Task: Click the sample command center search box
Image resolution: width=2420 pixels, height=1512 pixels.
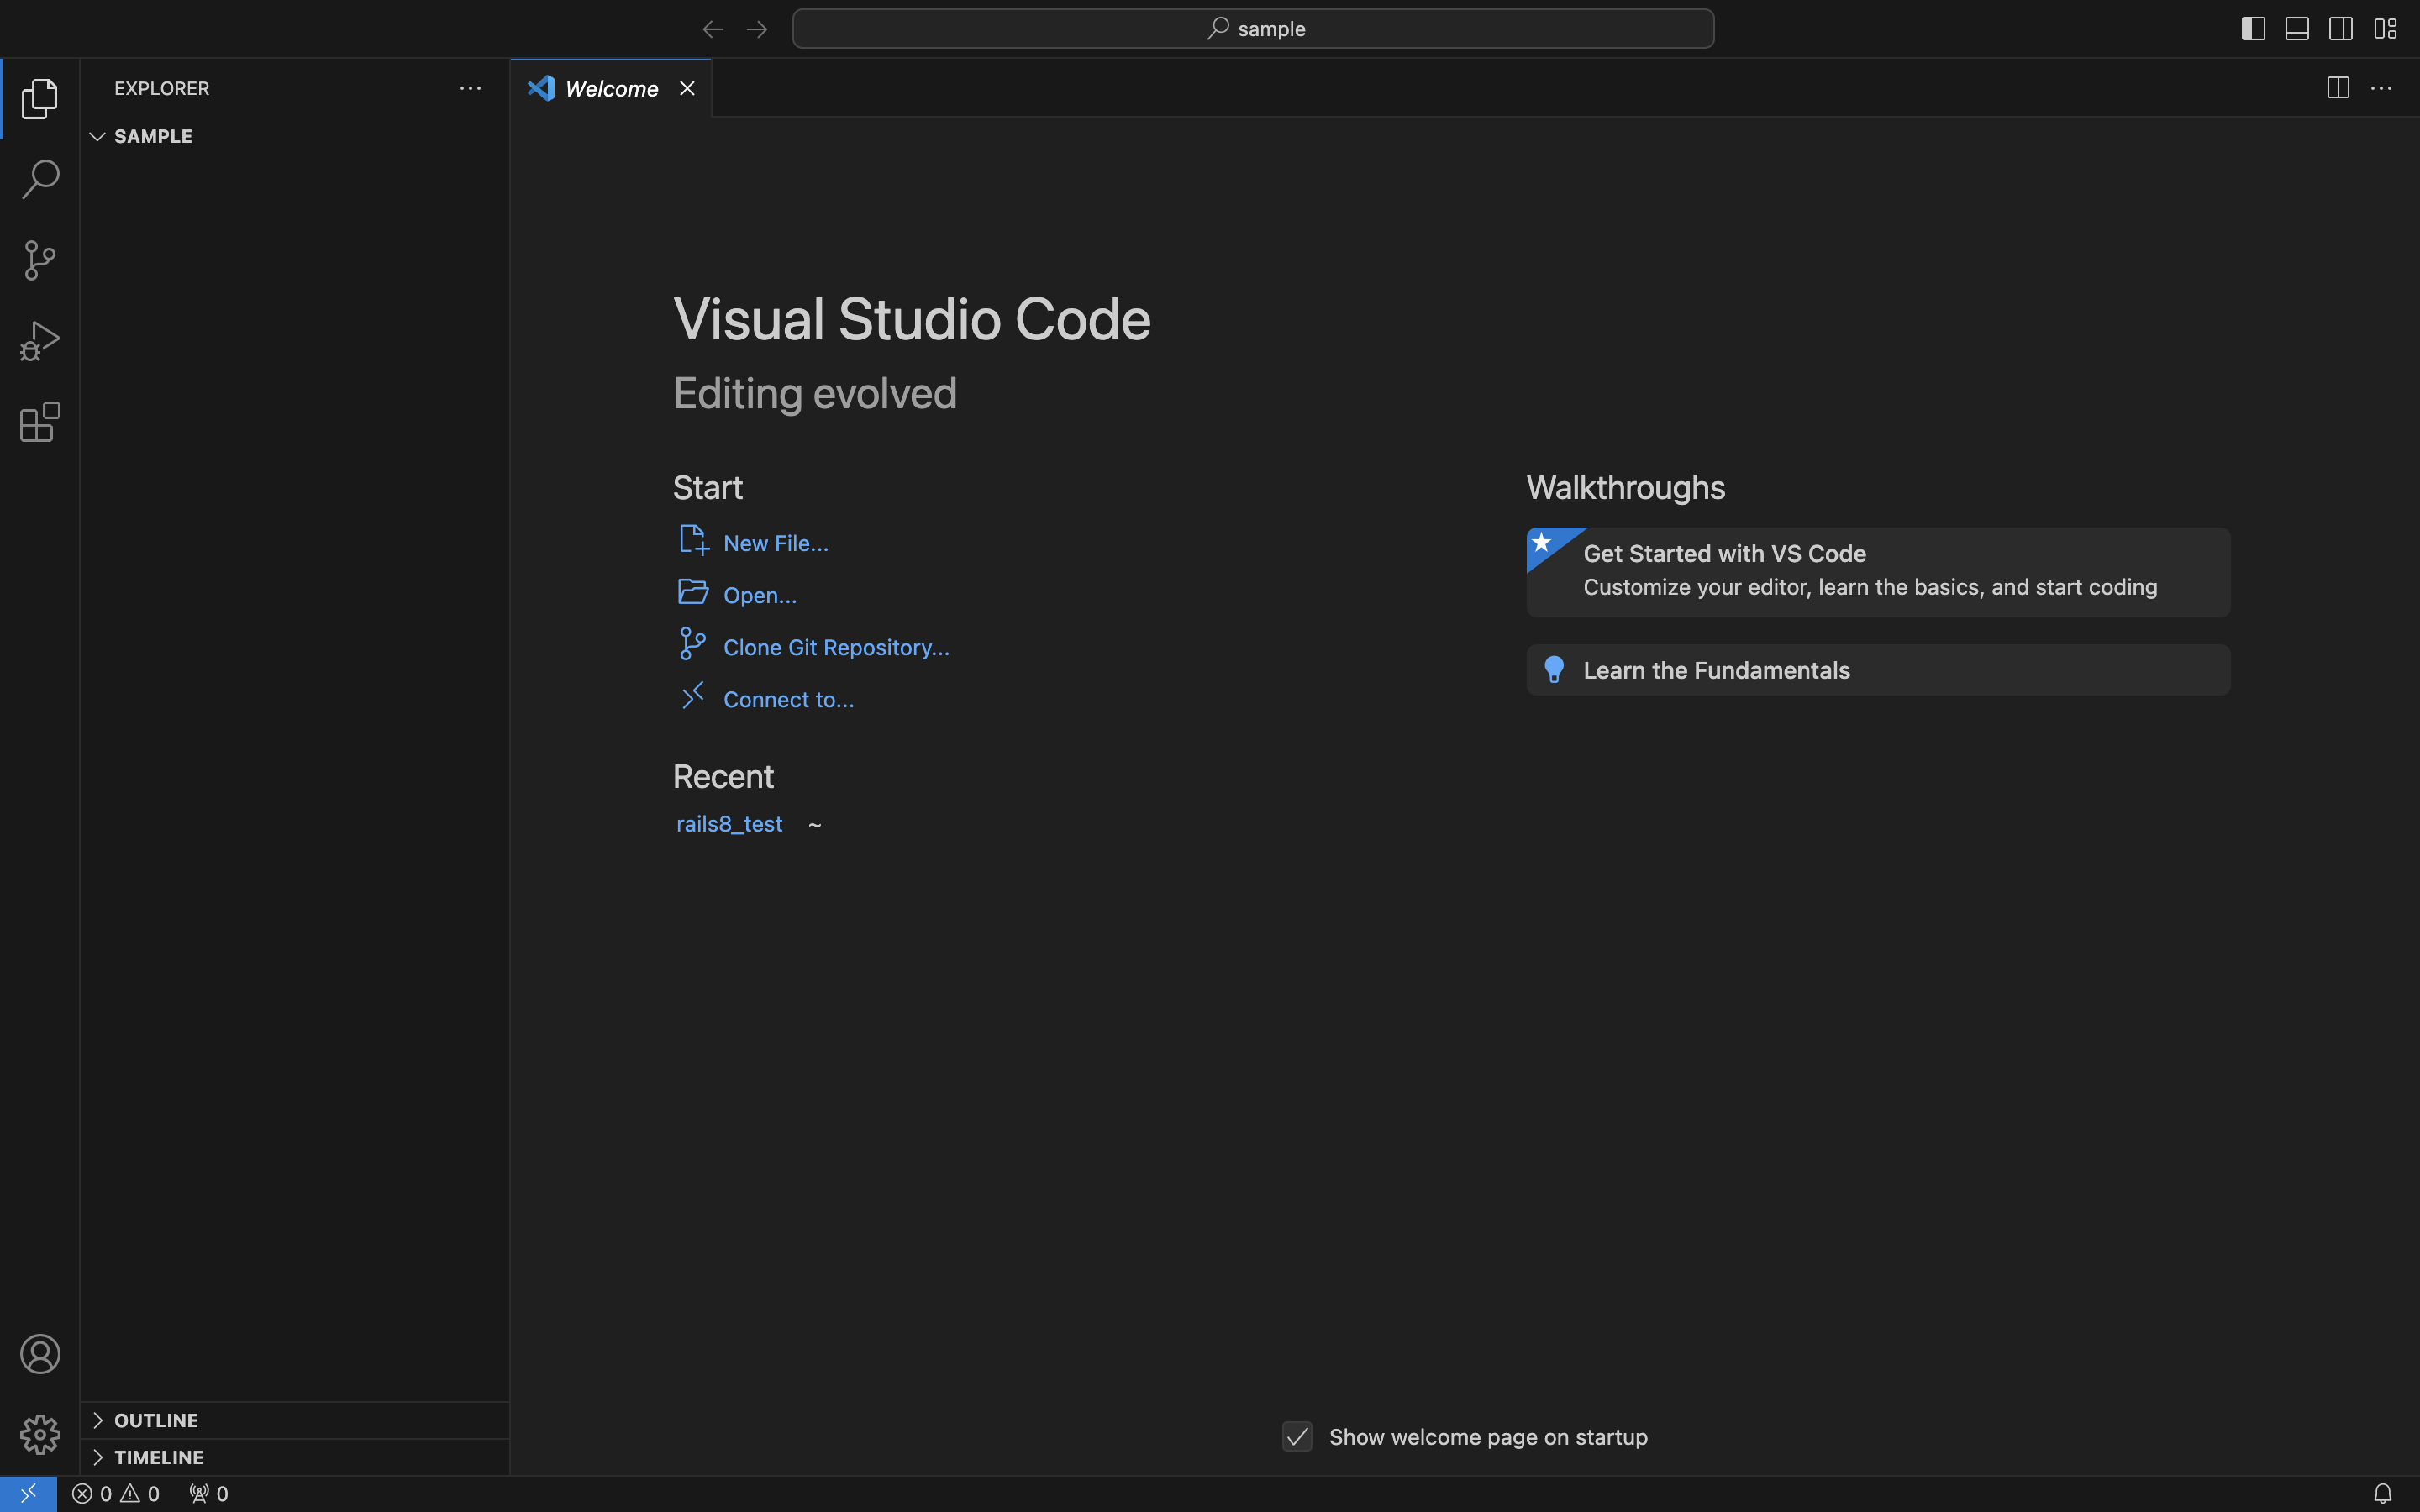Action: click(x=1252, y=29)
